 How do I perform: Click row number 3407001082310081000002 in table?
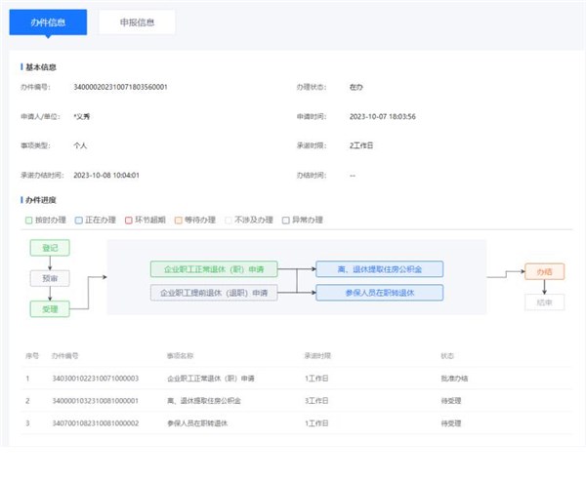(96, 423)
